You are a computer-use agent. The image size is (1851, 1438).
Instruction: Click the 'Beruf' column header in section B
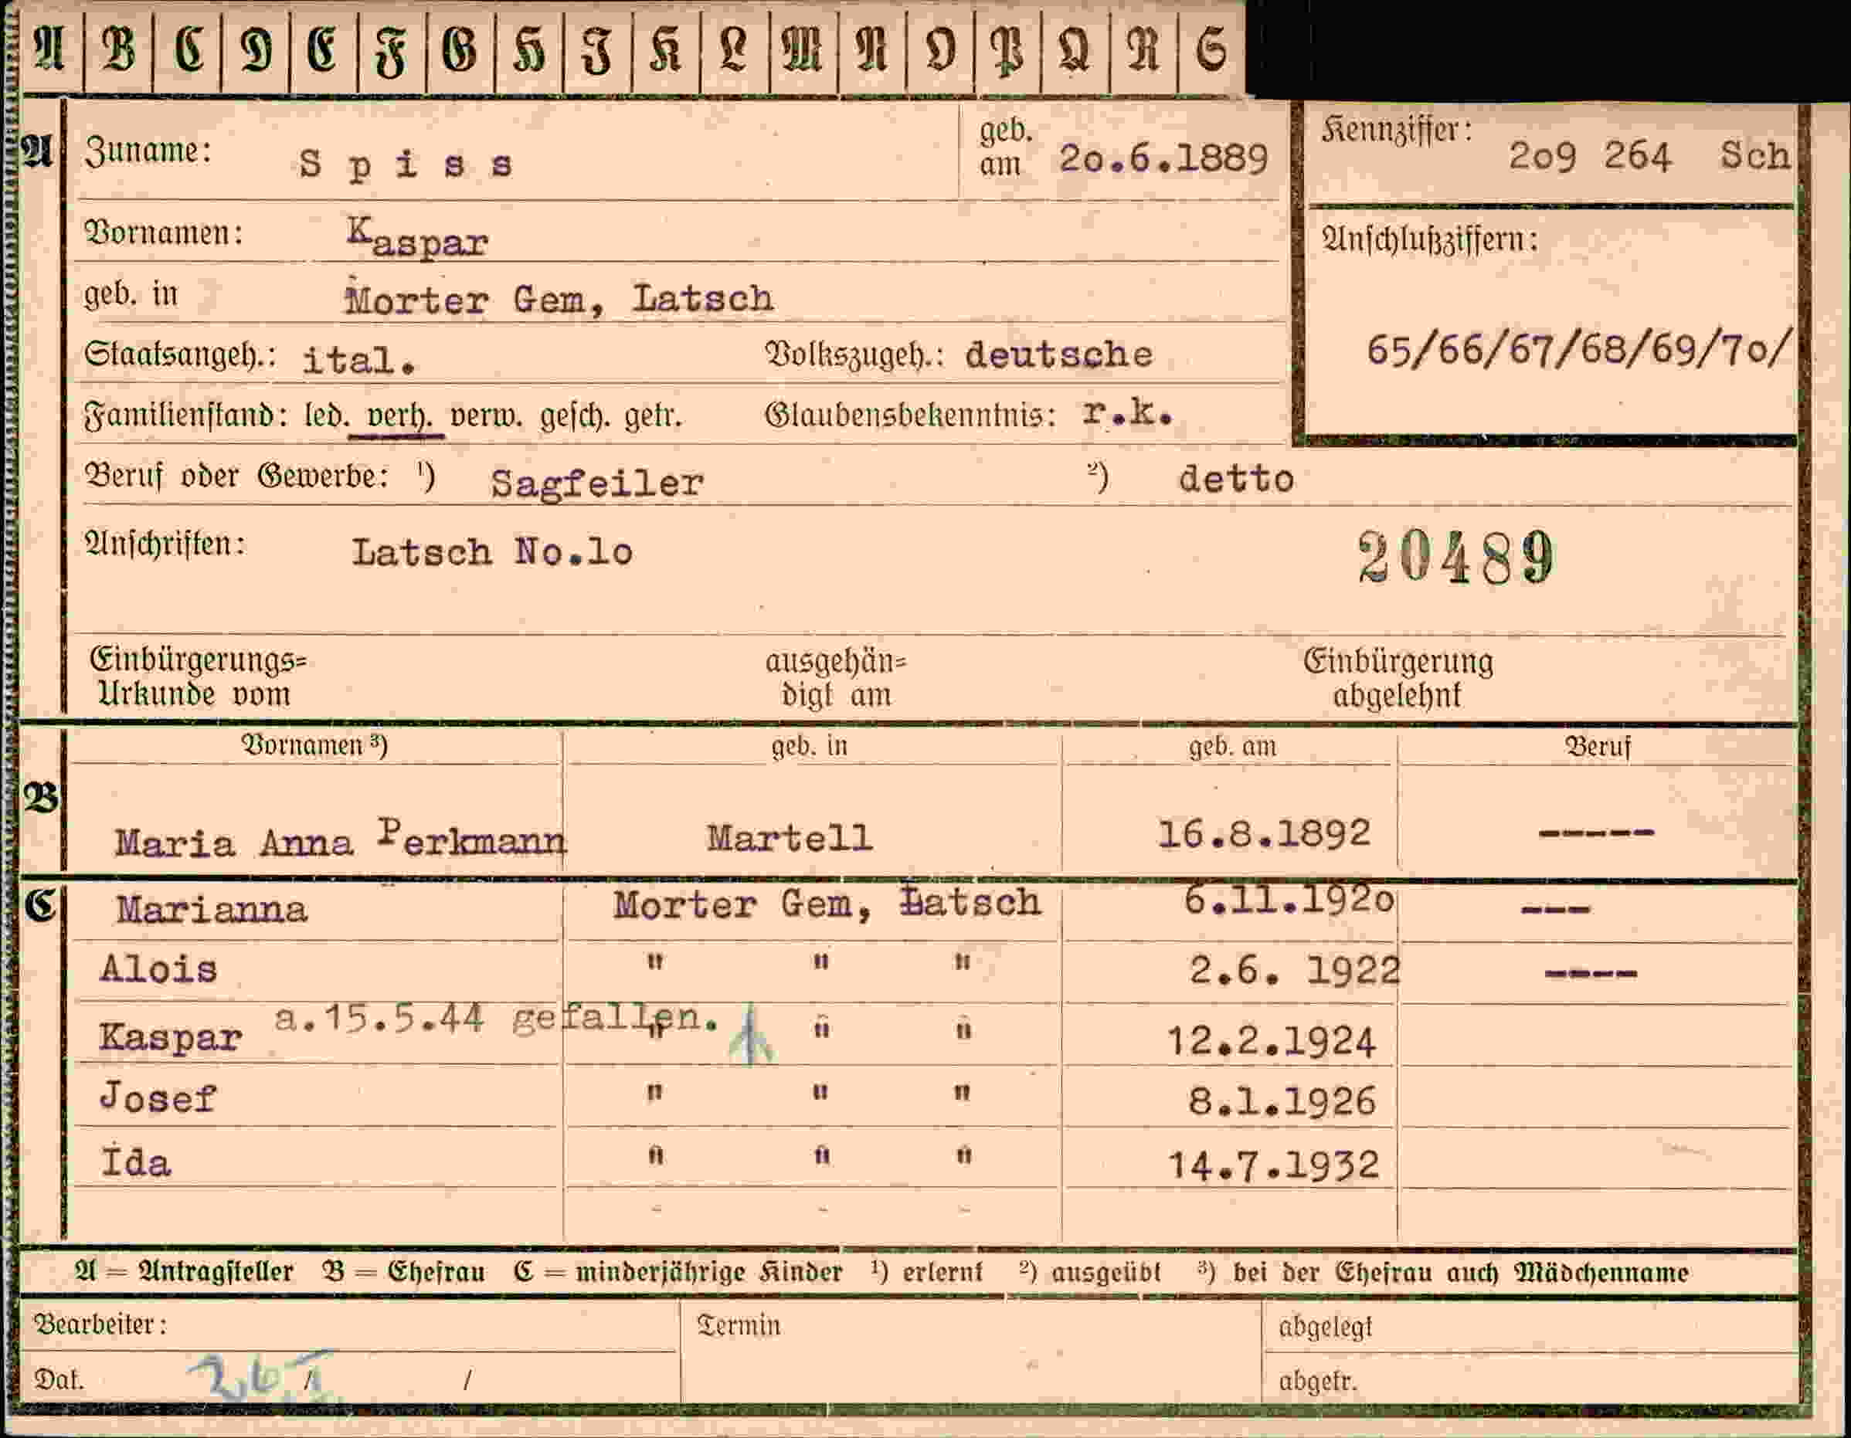(x=1597, y=747)
